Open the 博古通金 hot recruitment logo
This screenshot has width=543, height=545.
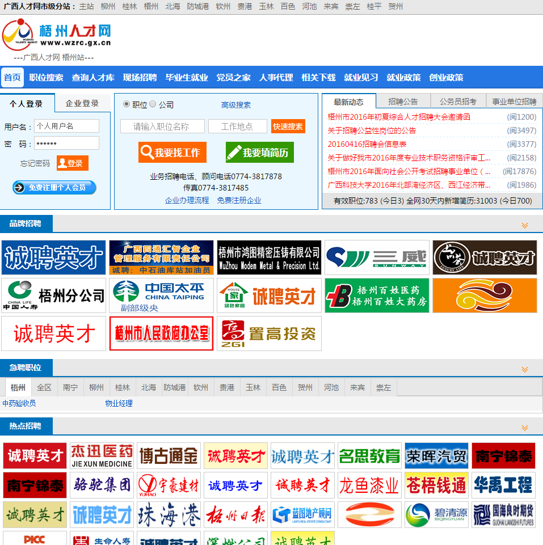169,455
